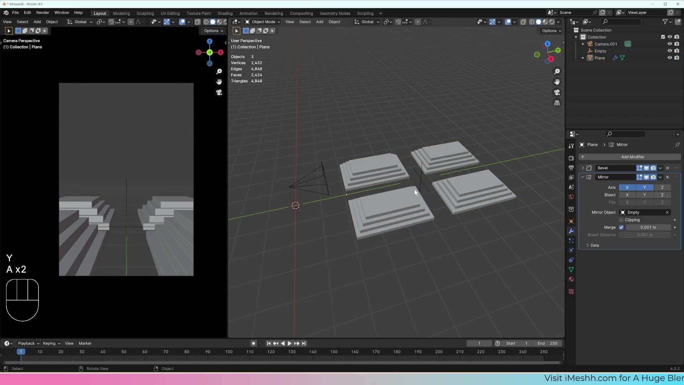Switch to the Modeling workspace tab
Screen dimensions: 684x385
click(121, 13)
